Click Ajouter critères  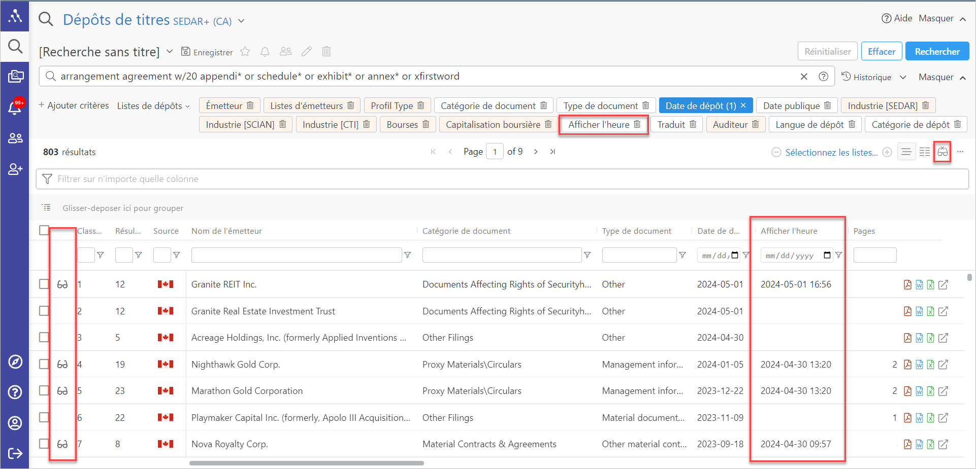74,105
